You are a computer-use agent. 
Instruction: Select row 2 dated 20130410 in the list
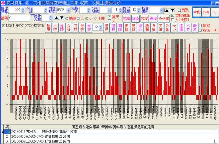coord(113,136)
